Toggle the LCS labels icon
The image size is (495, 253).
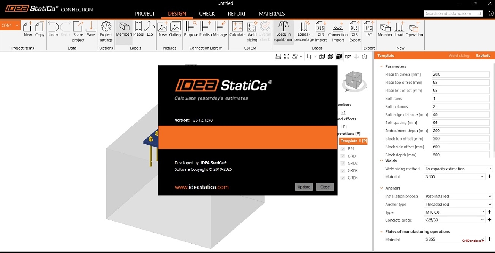(x=150, y=29)
